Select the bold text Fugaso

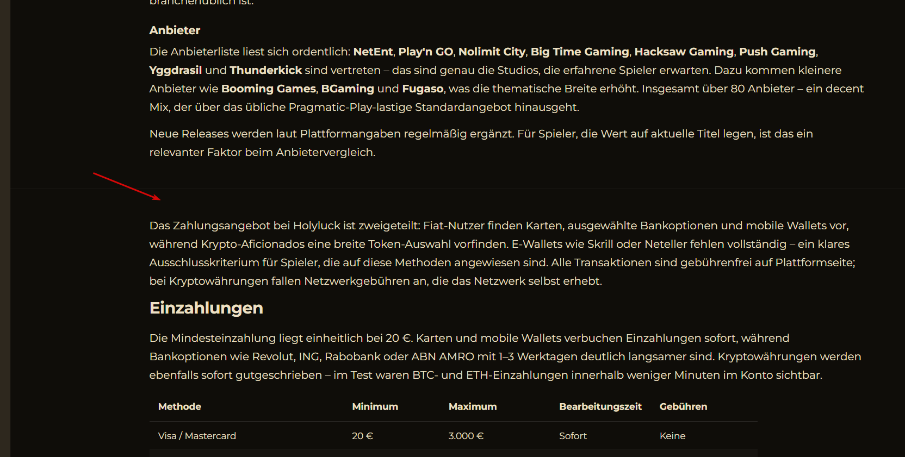(423, 89)
